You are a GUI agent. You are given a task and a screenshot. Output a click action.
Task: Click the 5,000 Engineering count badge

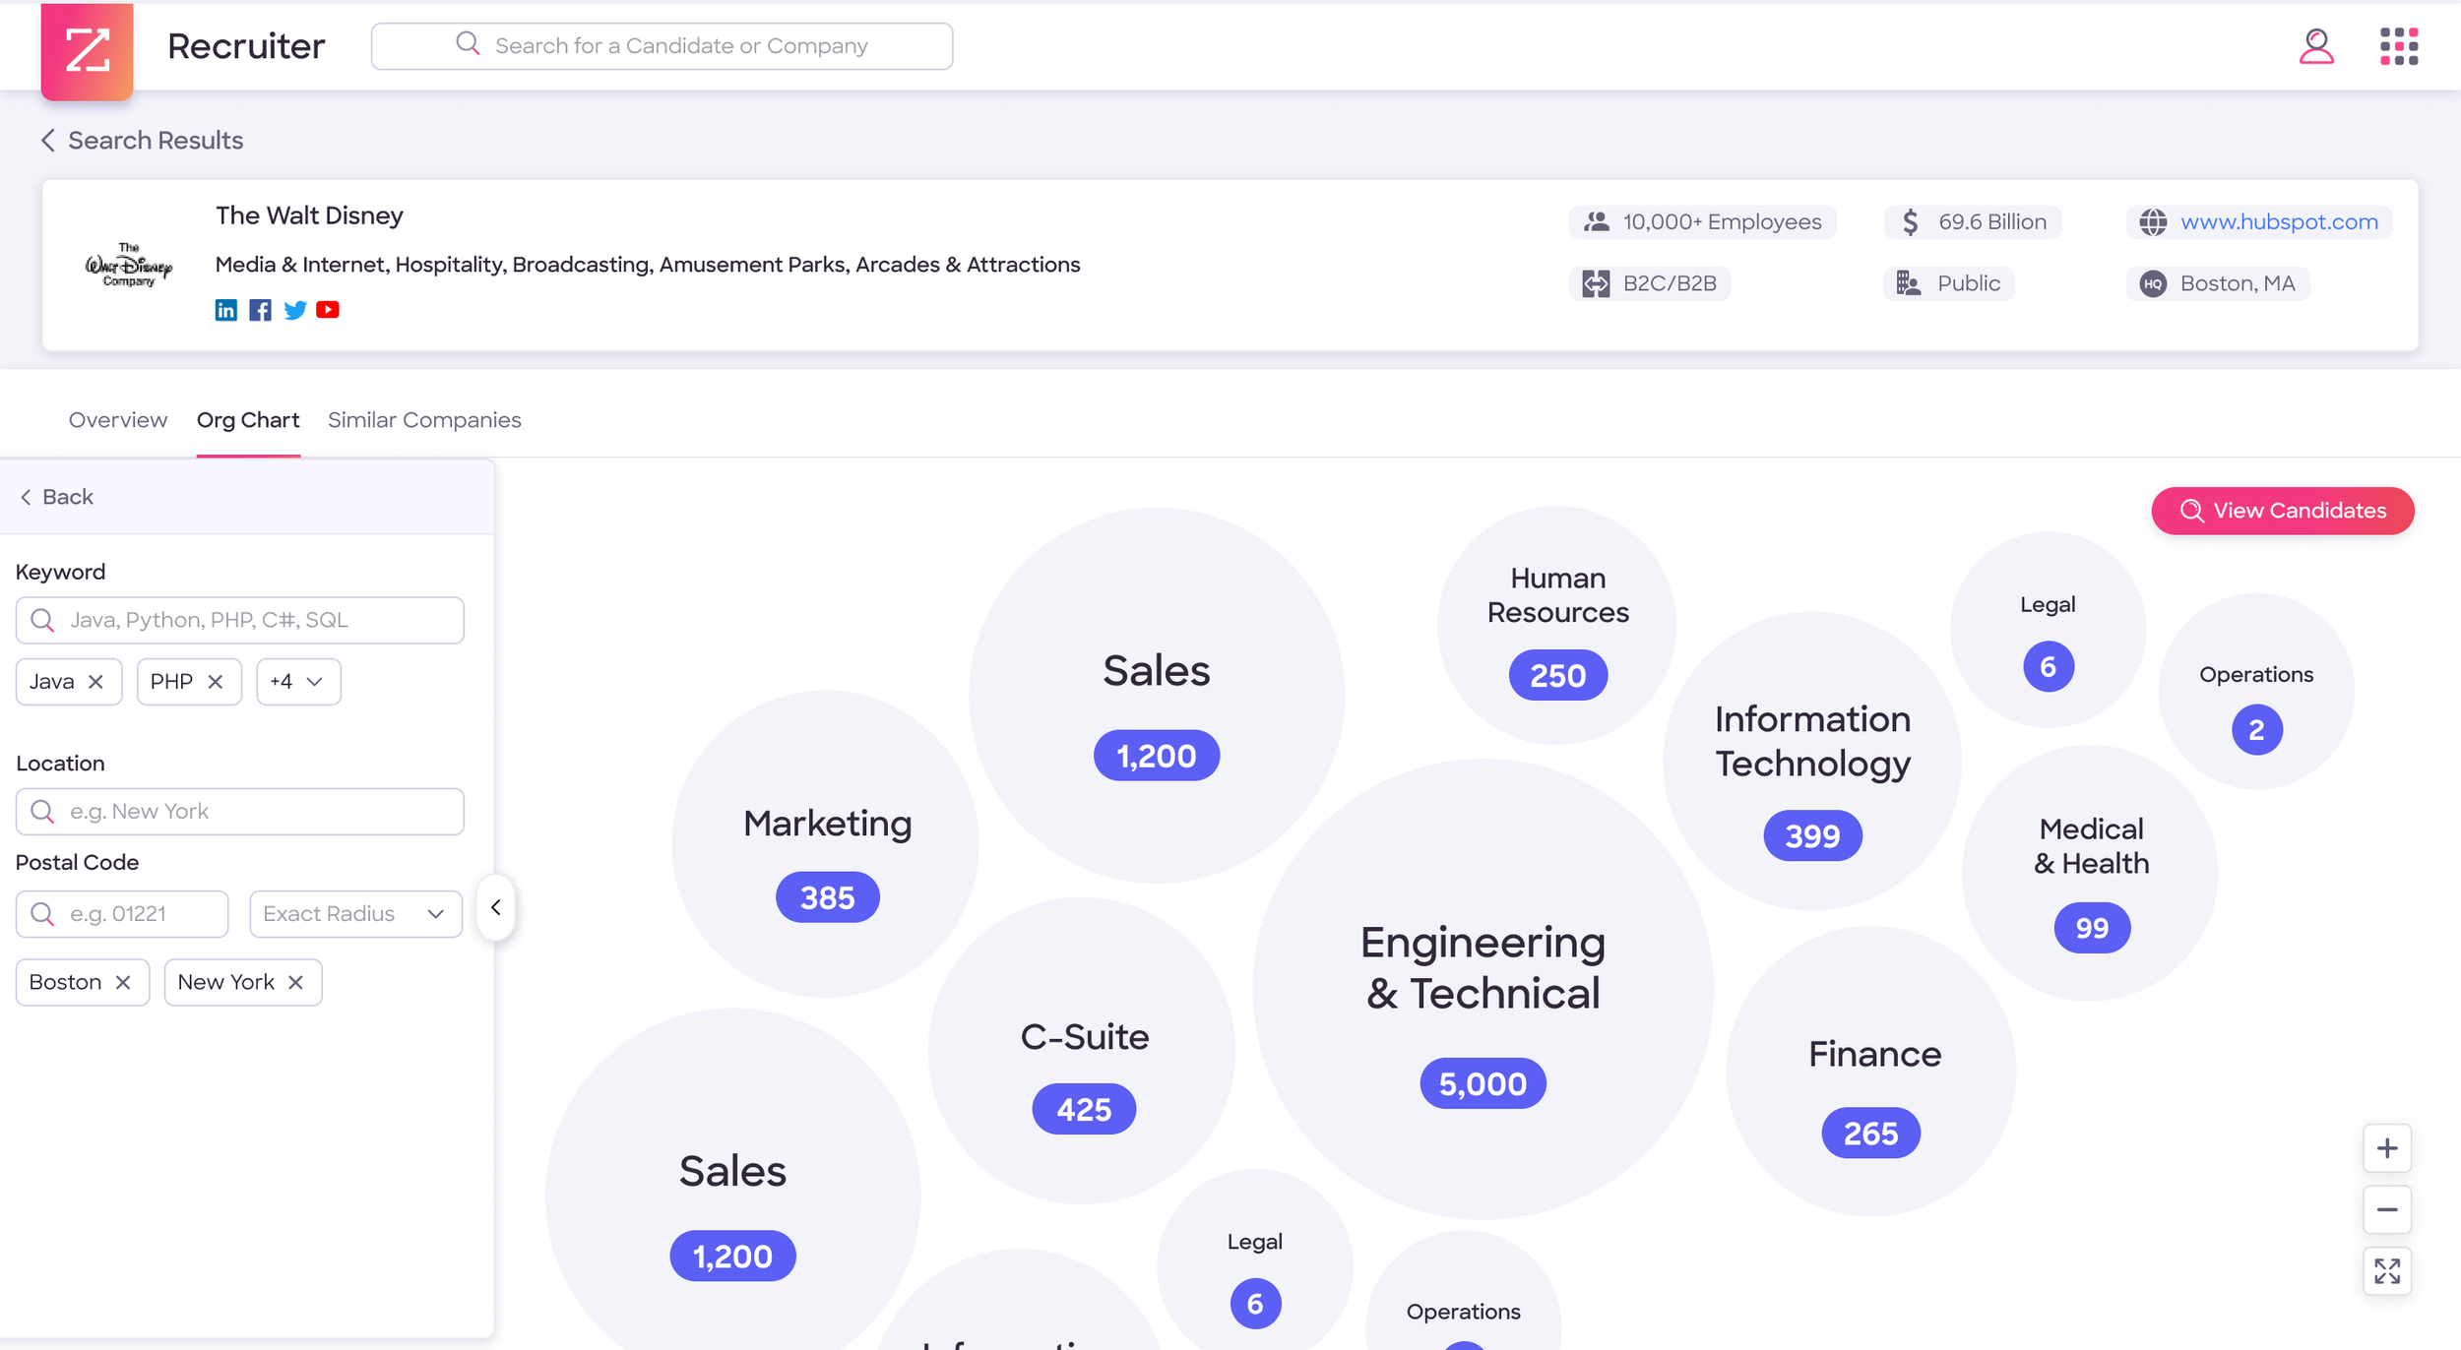click(x=1483, y=1083)
